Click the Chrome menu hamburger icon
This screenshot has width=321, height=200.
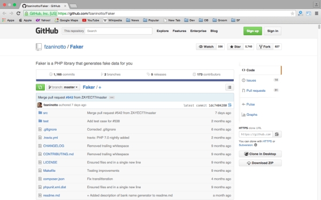point(317,13)
